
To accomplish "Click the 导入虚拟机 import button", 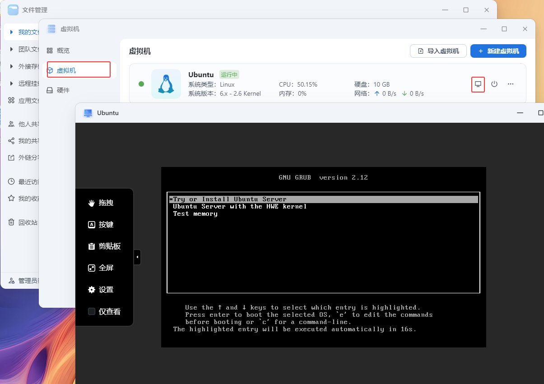I will tap(438, 51).
